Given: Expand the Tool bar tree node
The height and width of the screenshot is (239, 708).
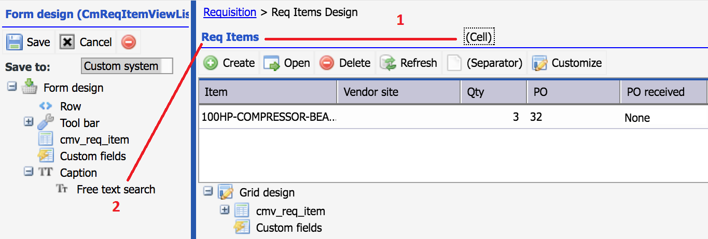Looking at the screenshot, I should [28, 122].
